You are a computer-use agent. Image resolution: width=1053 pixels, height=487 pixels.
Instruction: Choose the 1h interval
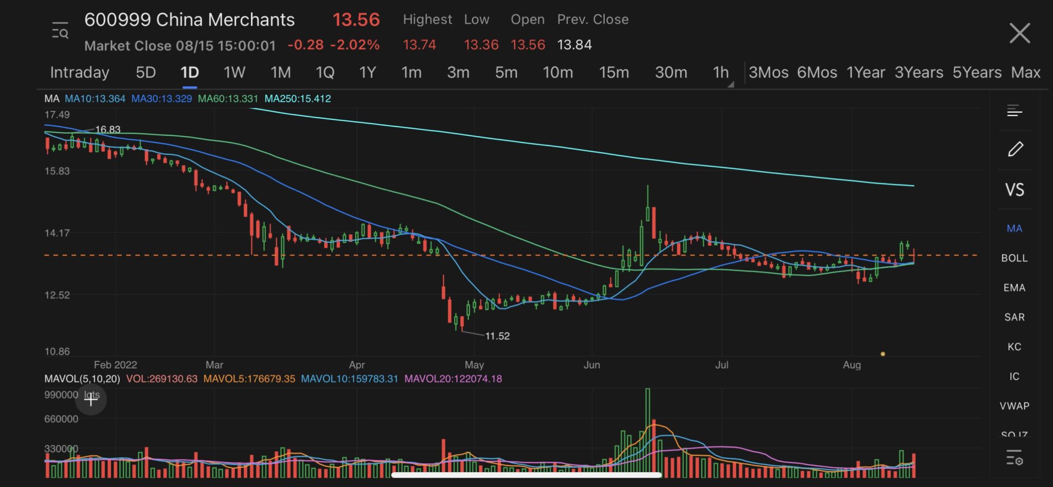[720, 73]
